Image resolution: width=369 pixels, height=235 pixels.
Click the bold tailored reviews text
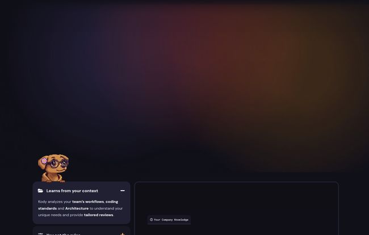coord(98,215)
